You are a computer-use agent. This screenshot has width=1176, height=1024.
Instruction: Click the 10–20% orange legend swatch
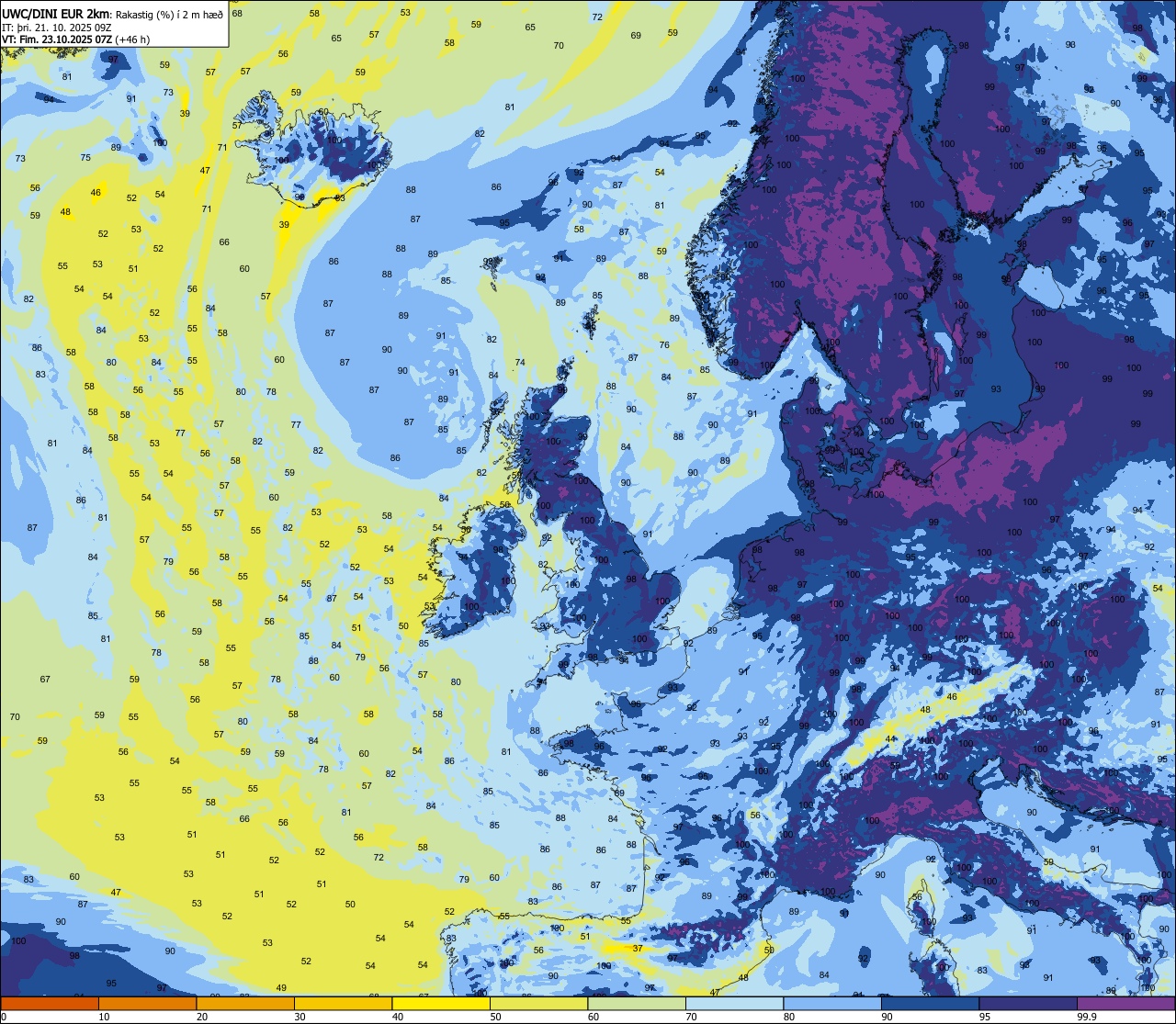pos(147,1003)
